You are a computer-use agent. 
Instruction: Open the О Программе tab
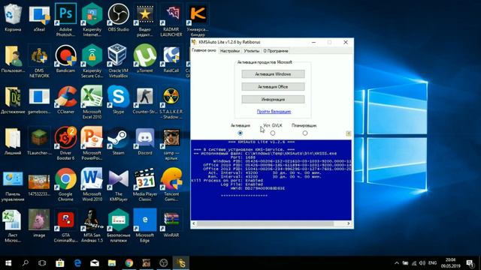pyautogui.click(x=276, y=51)
